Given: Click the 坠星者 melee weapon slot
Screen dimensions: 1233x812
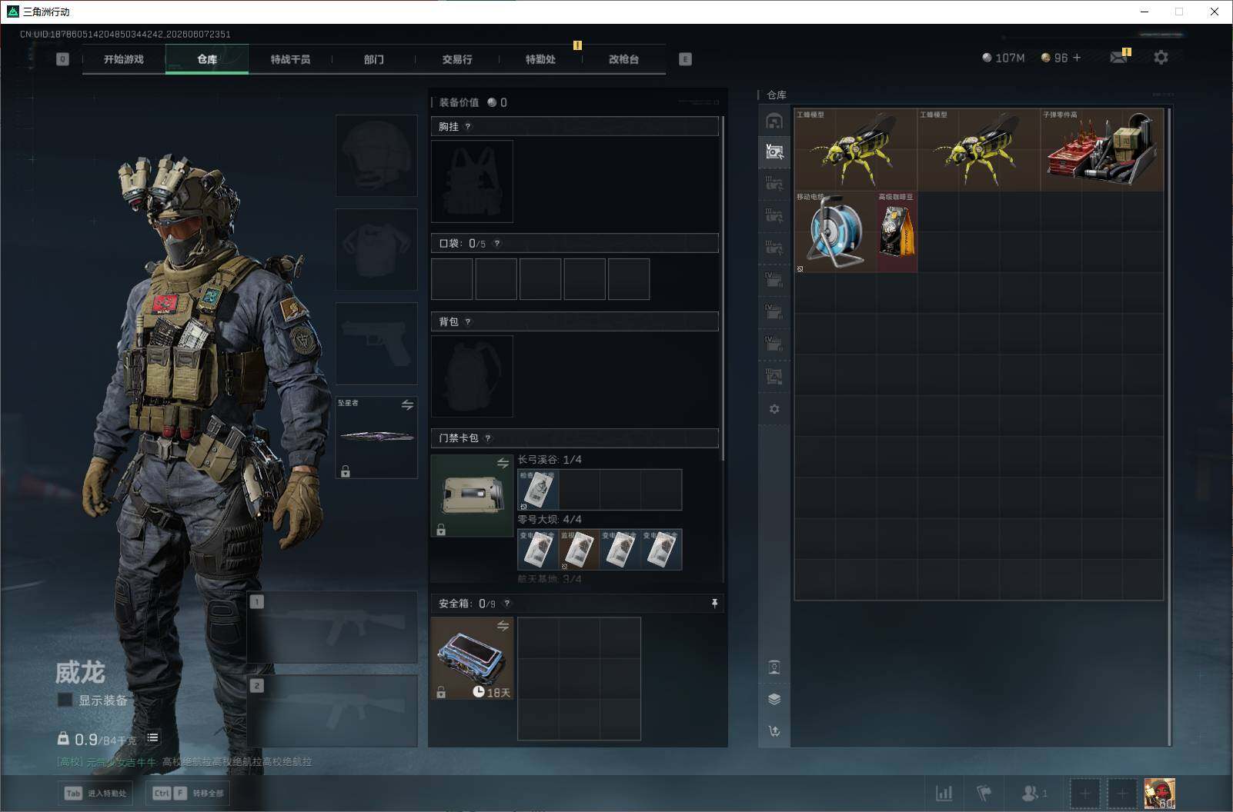Looking at the screenshot, I should [376, 437].
